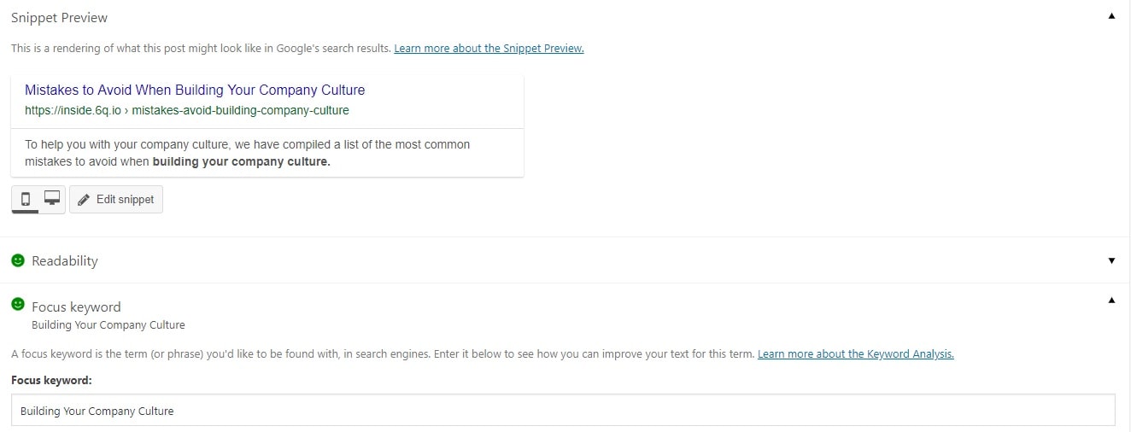Click the snippet meta description text

tap(248, 153)
